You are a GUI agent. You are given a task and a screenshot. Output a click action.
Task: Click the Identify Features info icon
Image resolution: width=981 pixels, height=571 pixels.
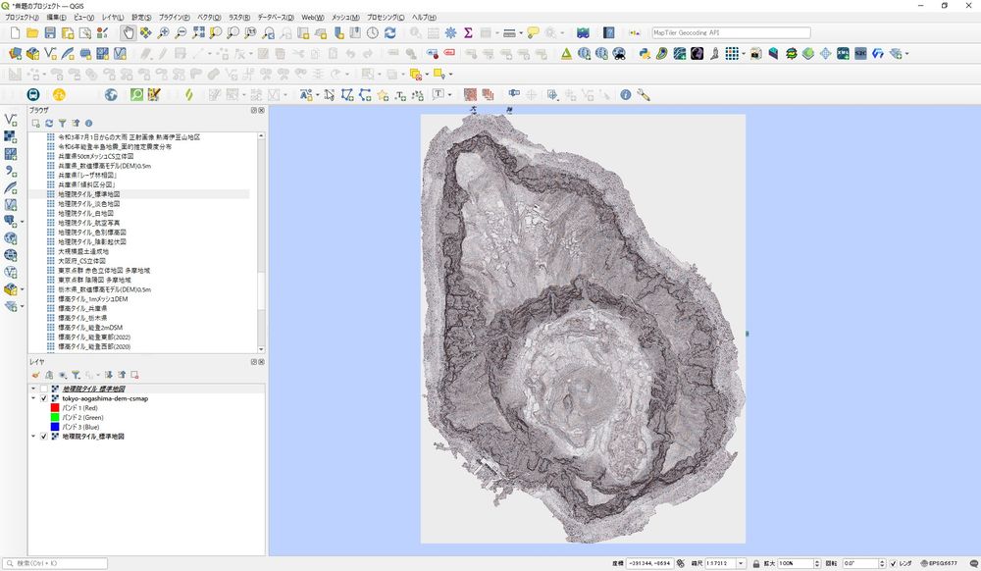[625, 95]
